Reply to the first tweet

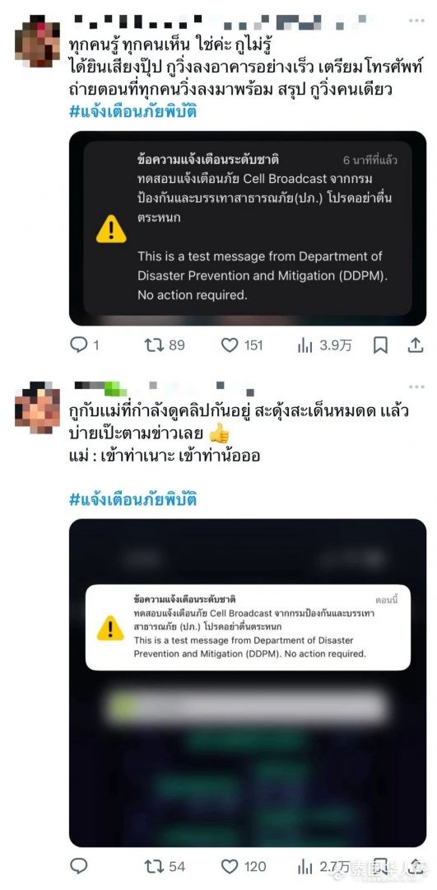[x=85, y=344]
